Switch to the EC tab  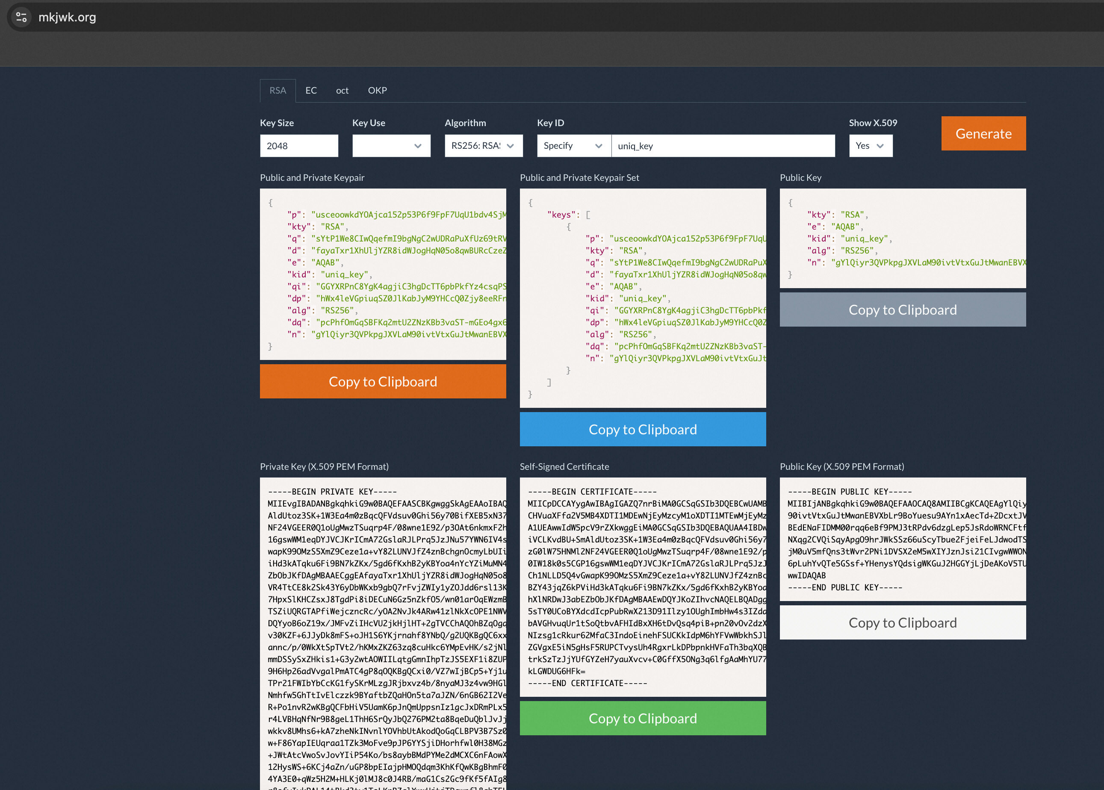pos(311,91)
